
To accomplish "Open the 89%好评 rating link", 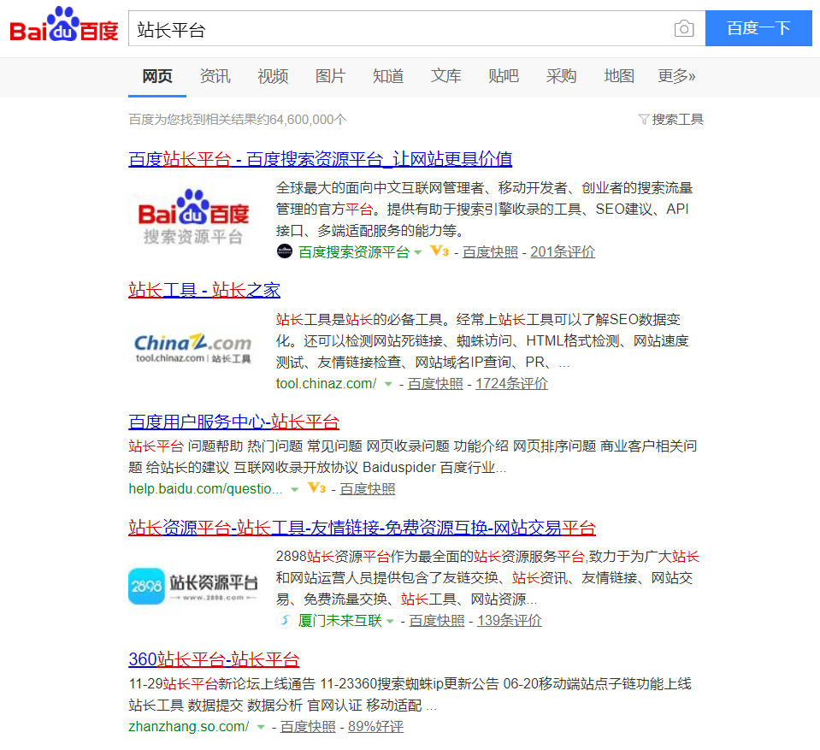I will pos(375,726).
